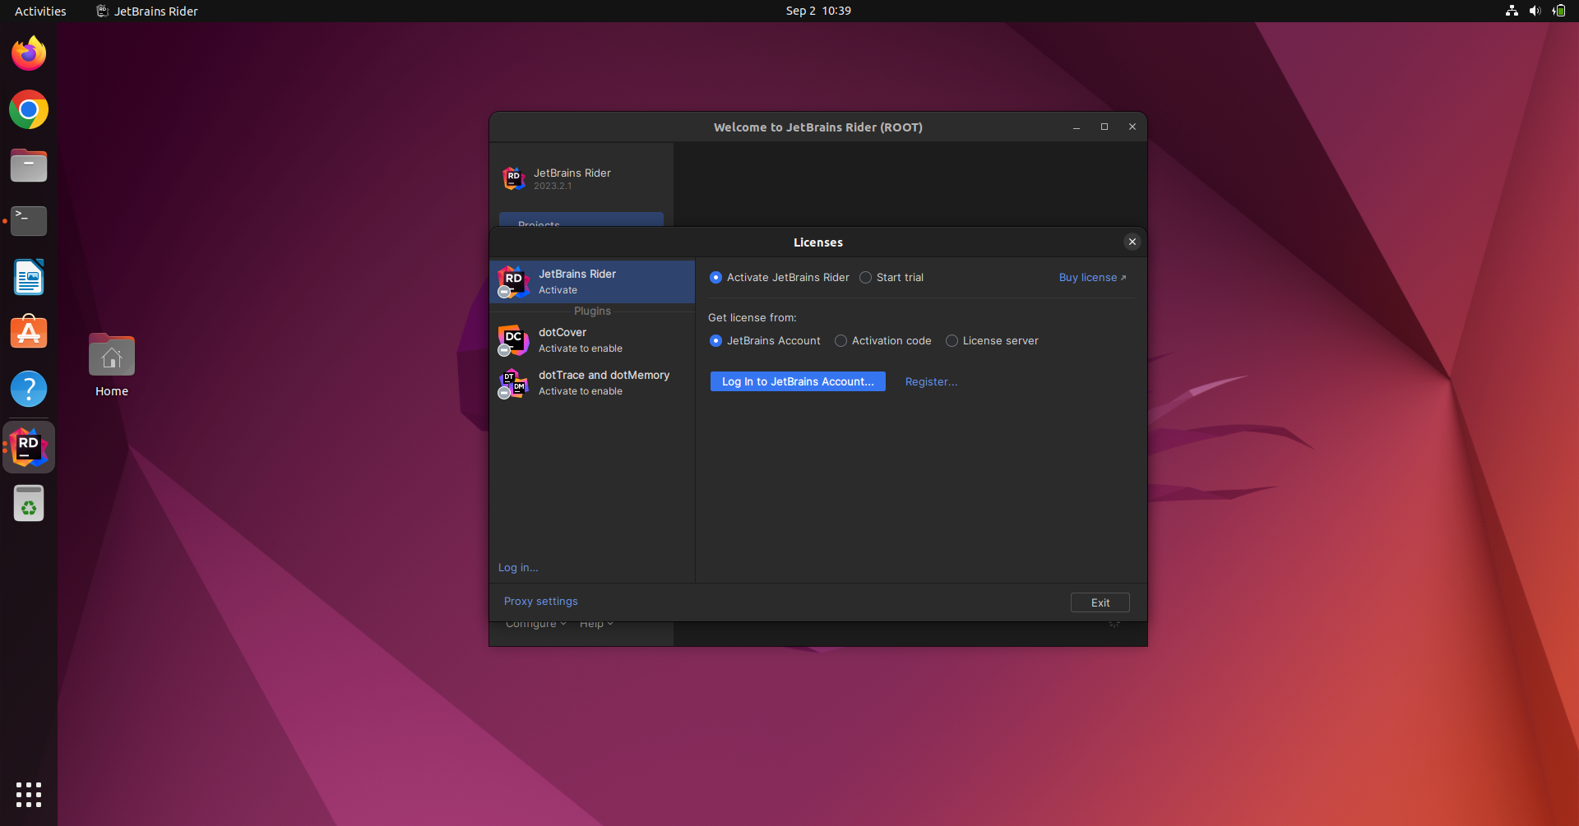Image resolution: width=1579 pixels, height=826 pixels.
Task: Open the Configure dropdown menu
Action: click(x=534, y=624)
